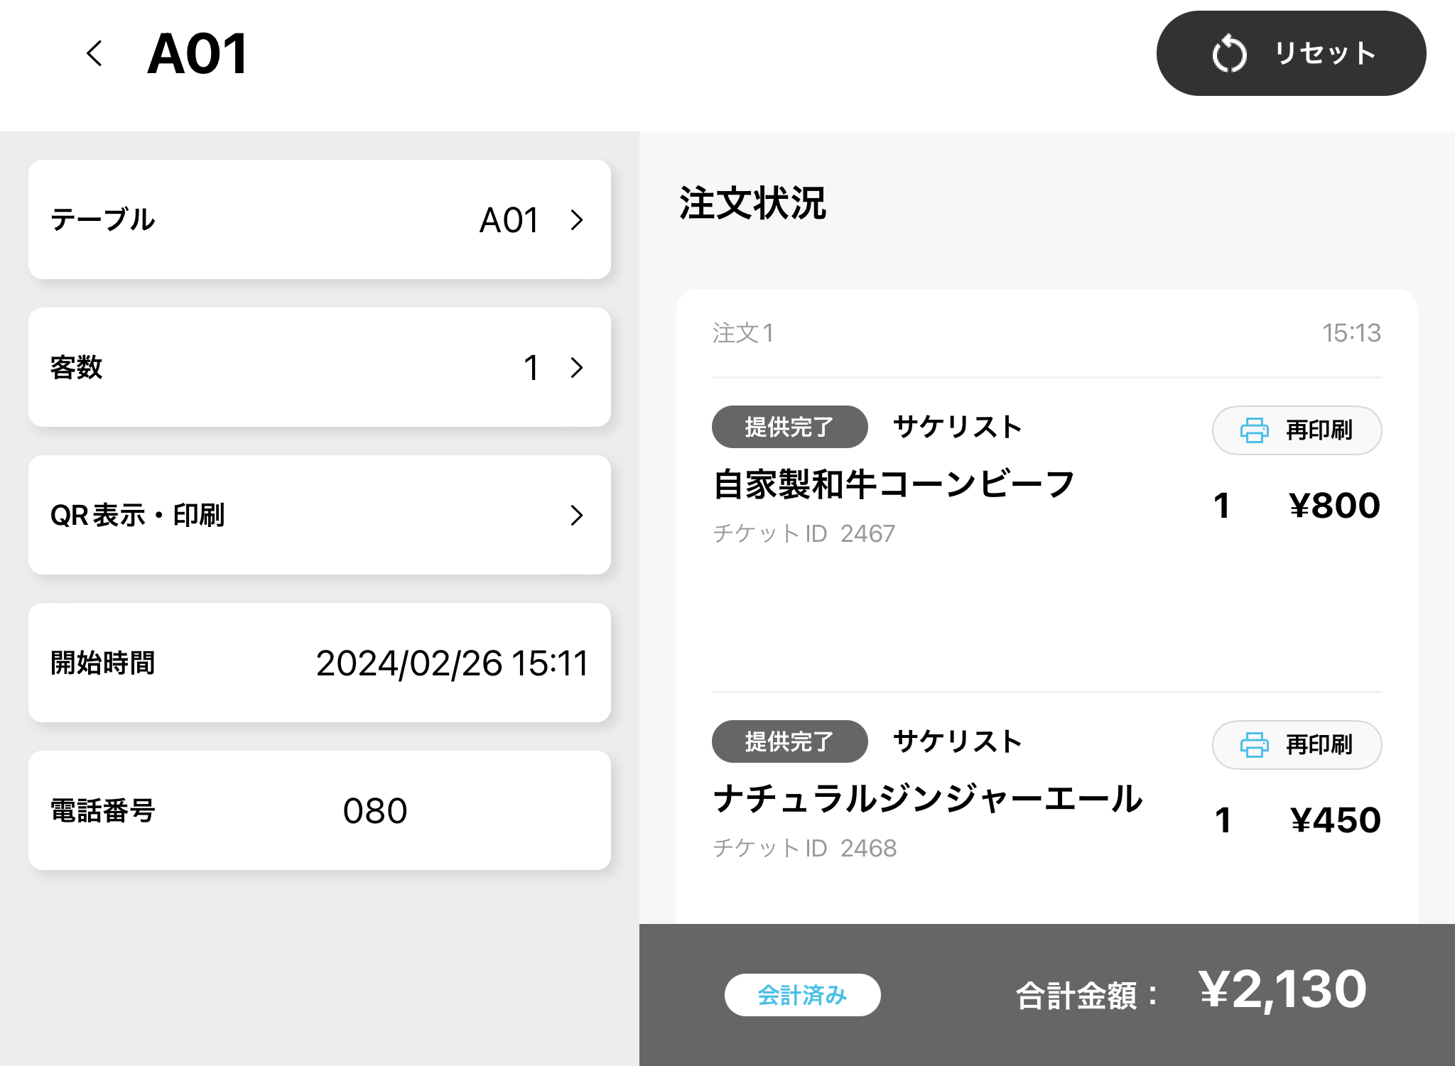Click the reset circular arrow icon

tap(1229, 54)
